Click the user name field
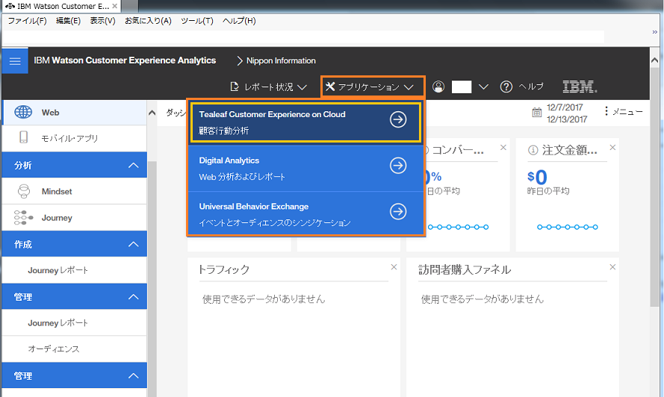Image resolution: width=664 pixels, height=397 pixels. (x=462, y=87)
